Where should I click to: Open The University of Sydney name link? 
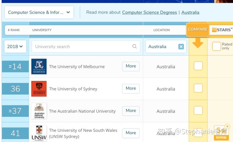pos(73,89)
